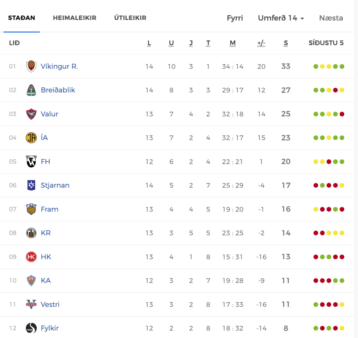Click the +/- goal difference column header

[261, 43]
